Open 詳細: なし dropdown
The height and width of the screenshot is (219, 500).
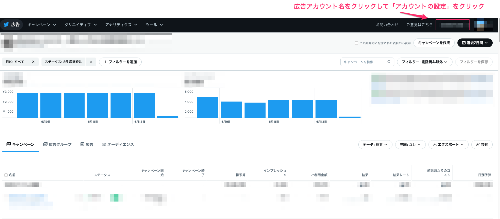410,145
